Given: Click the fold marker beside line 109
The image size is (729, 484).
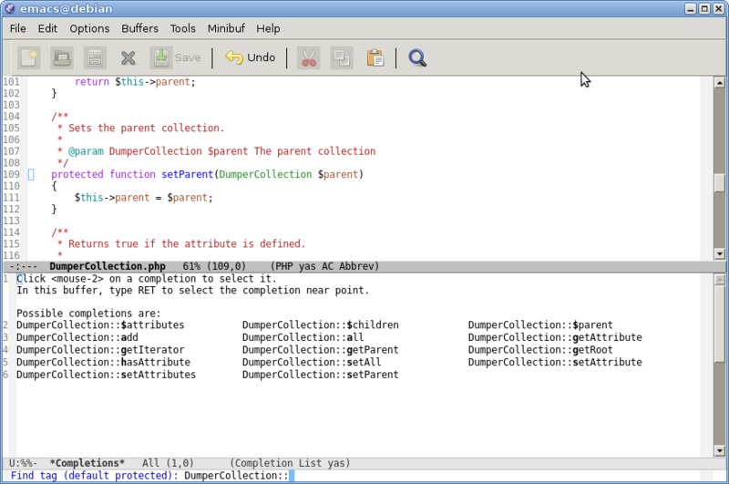Looking at the screenshot, I should (30, 174).
